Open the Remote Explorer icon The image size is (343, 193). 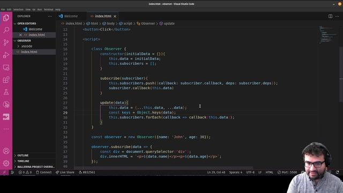pos(6,68)
